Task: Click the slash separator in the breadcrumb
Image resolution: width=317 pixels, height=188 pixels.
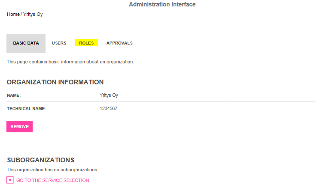Action: tap(21, 14)
